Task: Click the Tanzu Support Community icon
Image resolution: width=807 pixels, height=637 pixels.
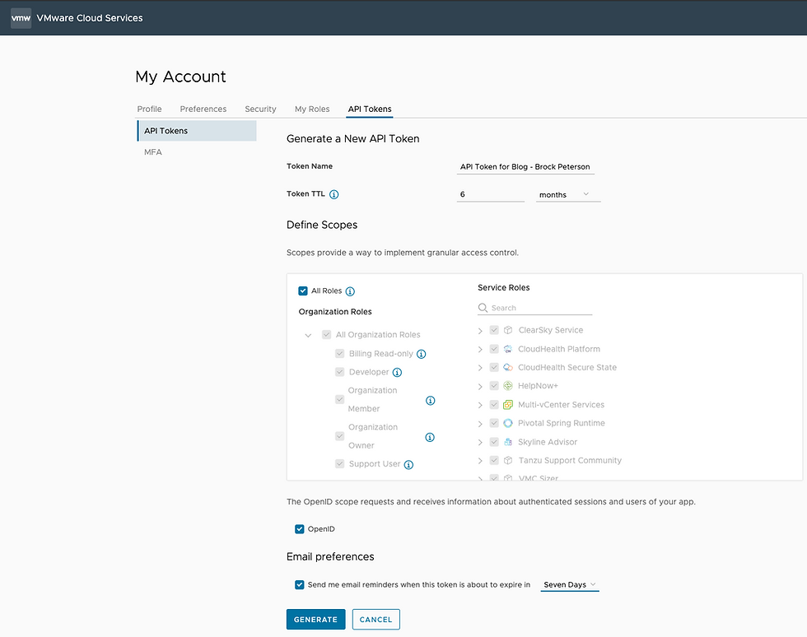Action: [508, 461]
